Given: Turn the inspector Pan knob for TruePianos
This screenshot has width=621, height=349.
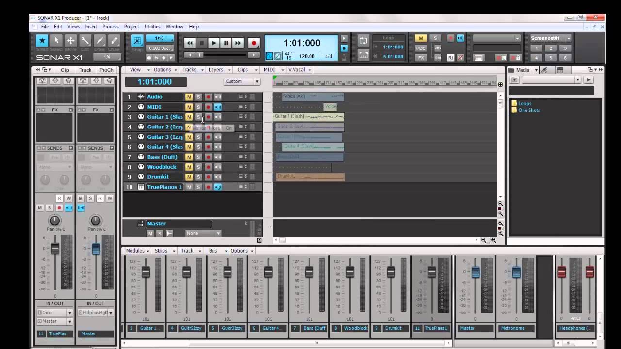Looking at the screenshot, I should click(x=55, y=221).
